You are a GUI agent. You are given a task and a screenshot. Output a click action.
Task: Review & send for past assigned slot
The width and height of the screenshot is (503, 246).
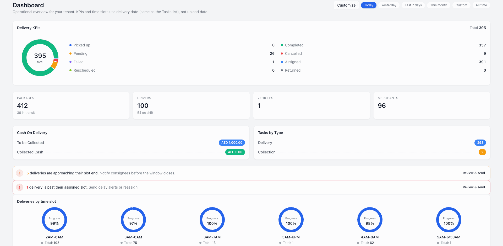(x=474, y=187)
